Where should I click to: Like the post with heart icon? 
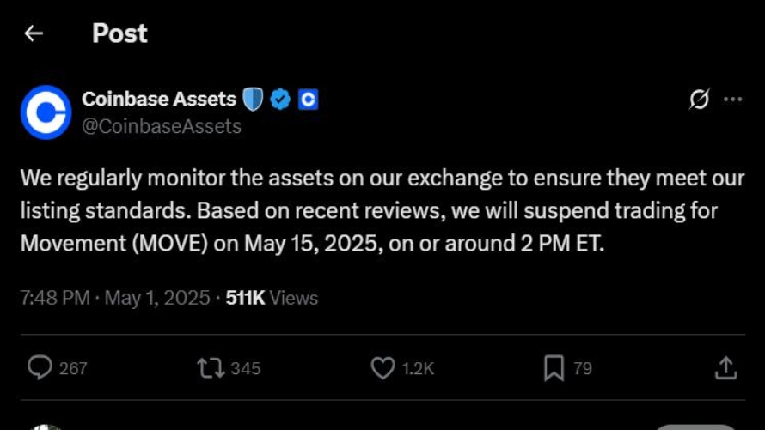point(383,368)
